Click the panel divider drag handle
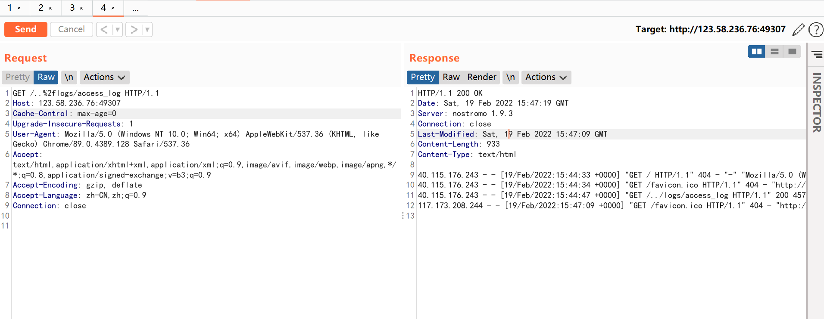 [403, 216]
